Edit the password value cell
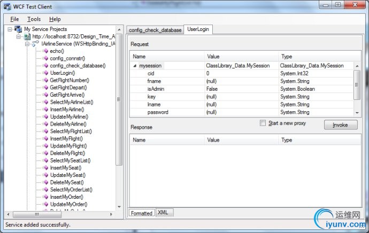 tap(241, 112)
